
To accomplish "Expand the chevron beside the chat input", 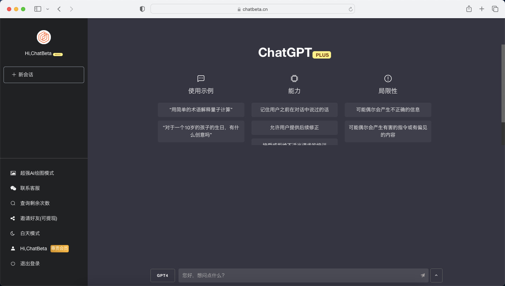I will tap(436, 275).
